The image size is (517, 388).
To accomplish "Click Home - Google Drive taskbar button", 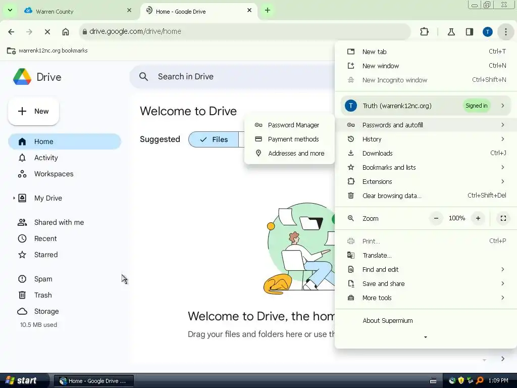I will 93,381.
